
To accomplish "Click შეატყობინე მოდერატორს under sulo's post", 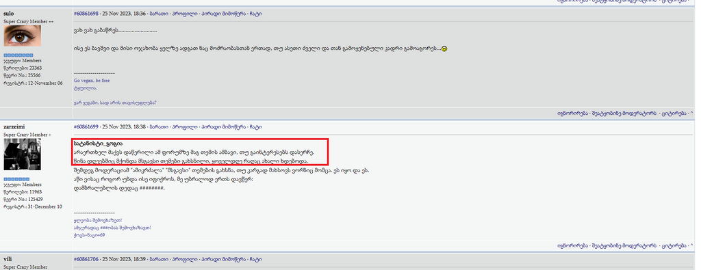I will pos(624,113).
